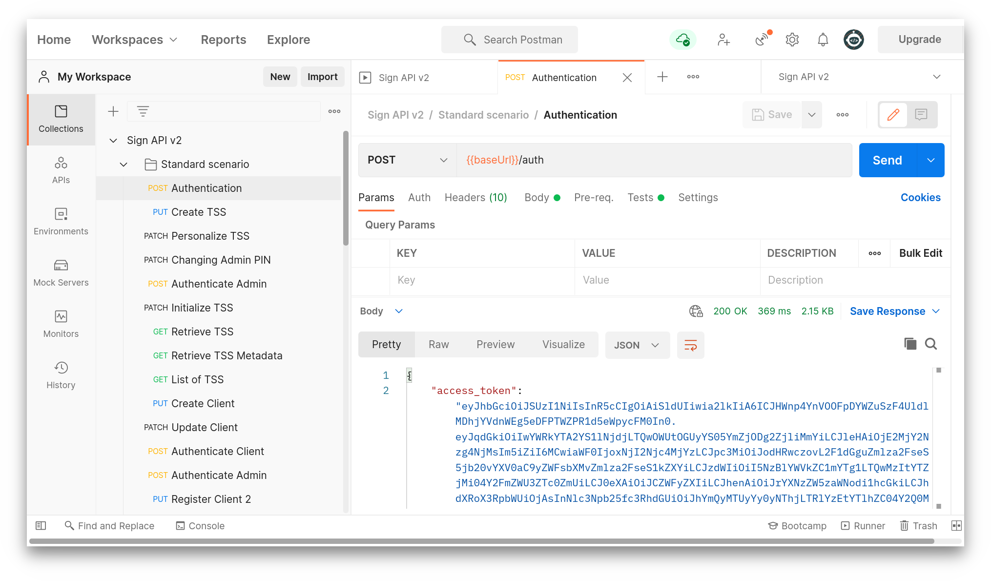Open the response Body section dropdown

pyautogui.click(x=381, y=311)
